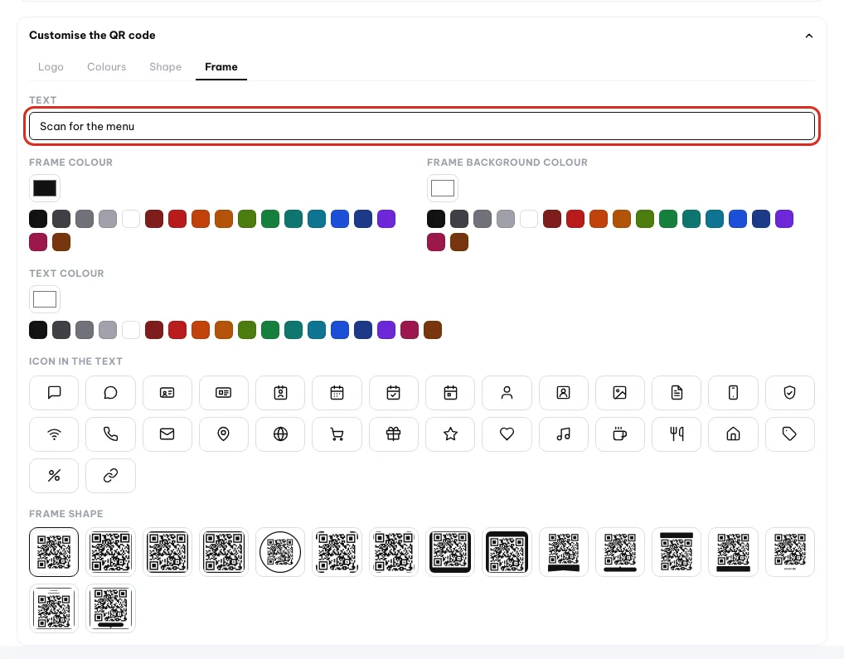Screen dimensions: 844x659
Task: Pick the purple swatch under Text Colour
Action: tap(386, 330)
